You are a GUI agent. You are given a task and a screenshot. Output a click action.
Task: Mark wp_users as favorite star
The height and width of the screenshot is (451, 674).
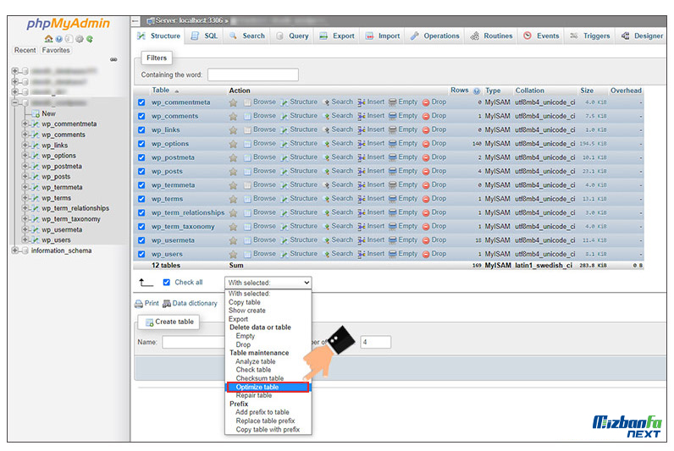click(x=233, y=255)
